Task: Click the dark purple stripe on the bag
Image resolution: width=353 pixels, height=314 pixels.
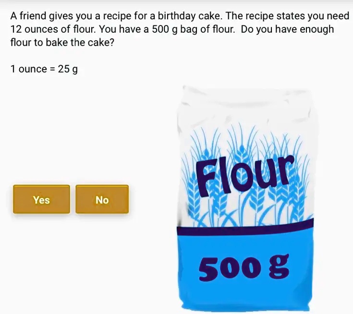Action: [245, 228]
